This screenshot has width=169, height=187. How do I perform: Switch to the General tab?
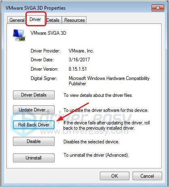tap(17, 20)
